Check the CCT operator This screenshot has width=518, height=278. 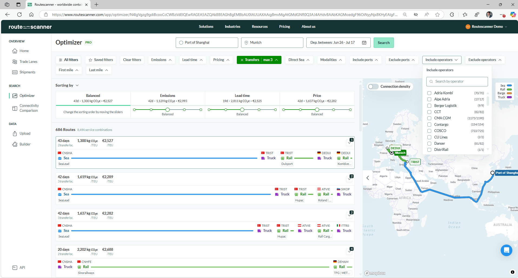click(429, 112)
